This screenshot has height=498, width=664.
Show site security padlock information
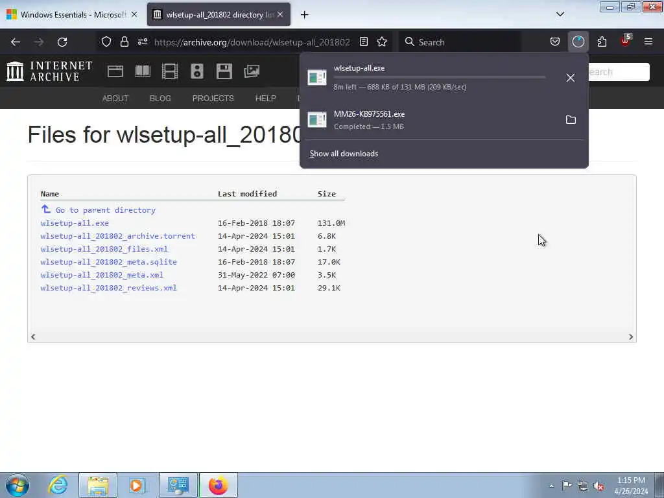[124, 42]
